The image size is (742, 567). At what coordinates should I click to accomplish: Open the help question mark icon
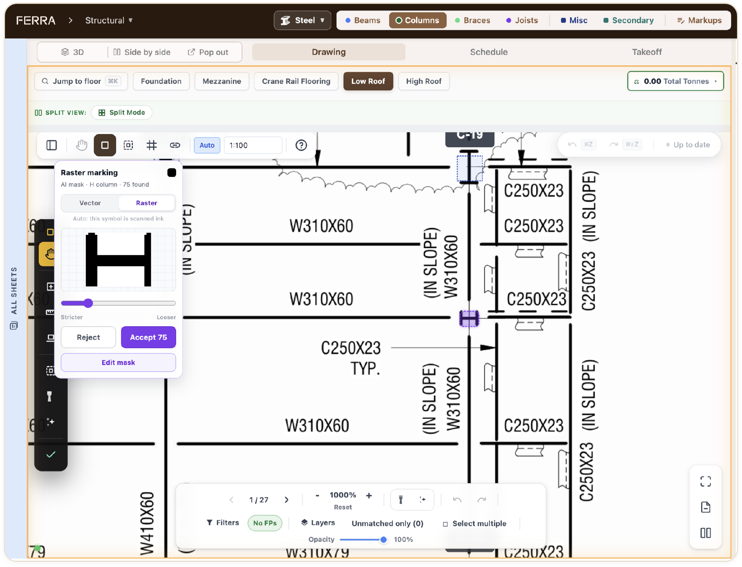tap(301, 145)
